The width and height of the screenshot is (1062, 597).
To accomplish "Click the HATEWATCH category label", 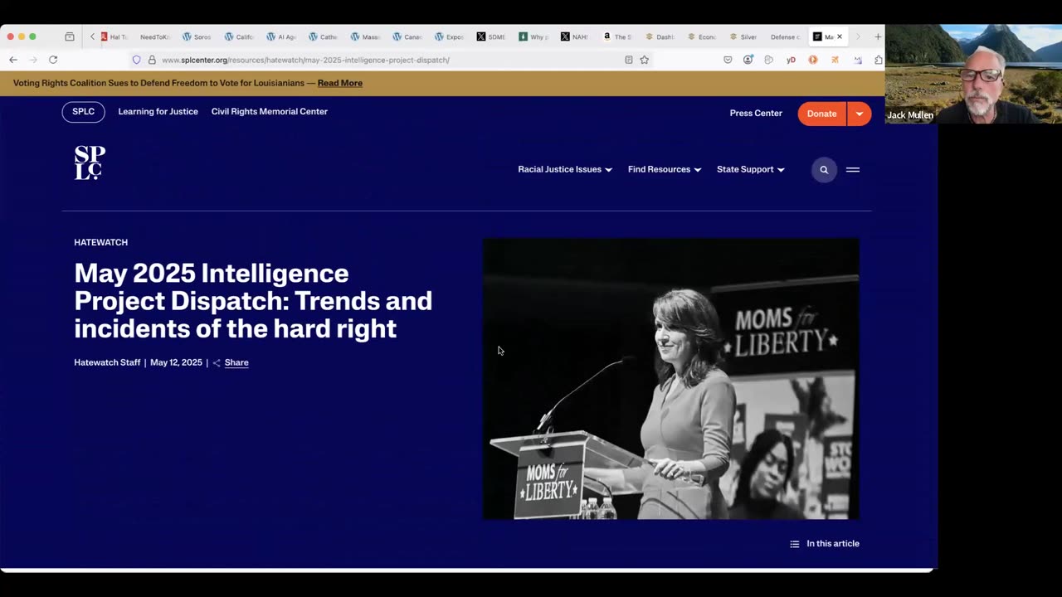I will click(x=101, y=242).
